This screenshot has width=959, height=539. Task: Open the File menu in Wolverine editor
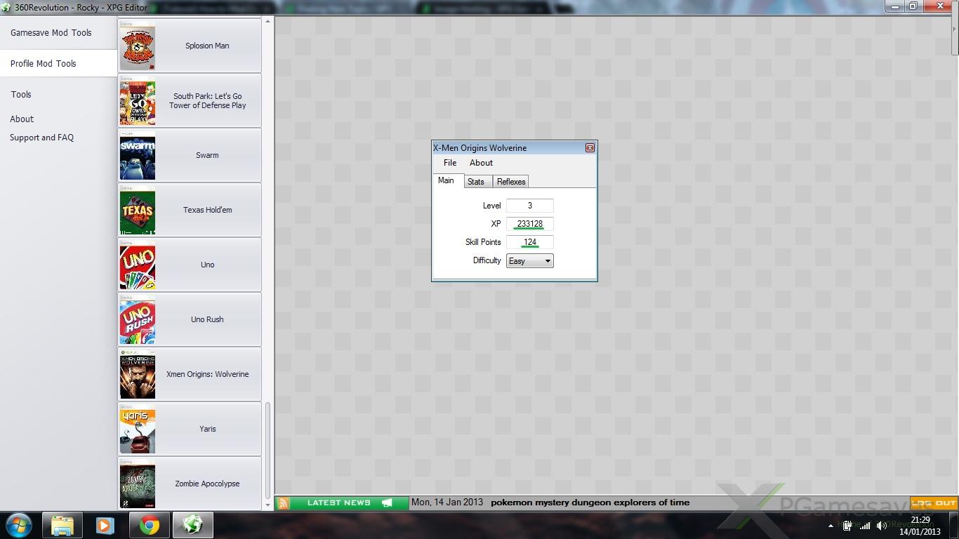point(450,163)
